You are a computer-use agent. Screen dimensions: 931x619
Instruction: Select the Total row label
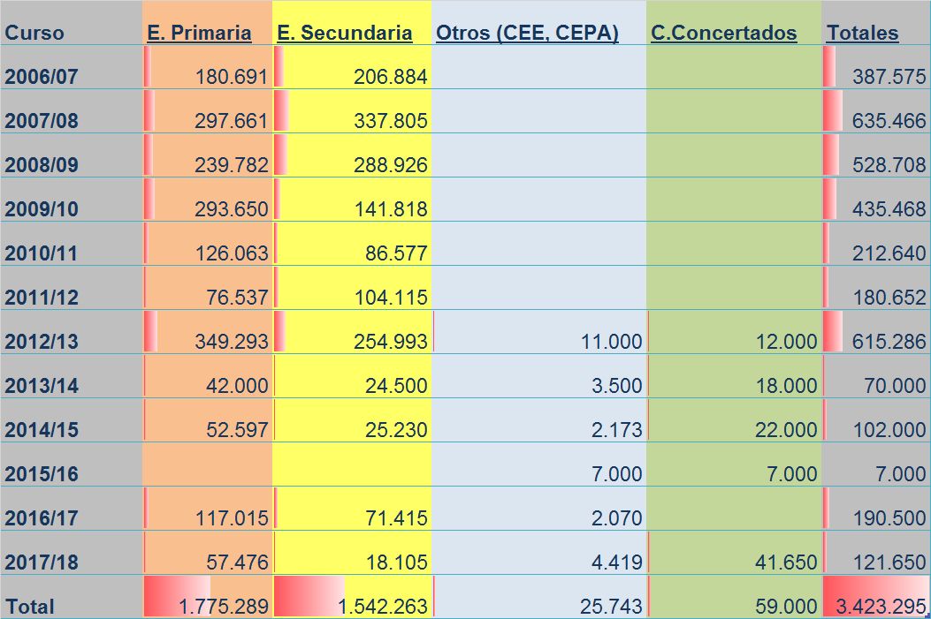[x=30, y=607]
